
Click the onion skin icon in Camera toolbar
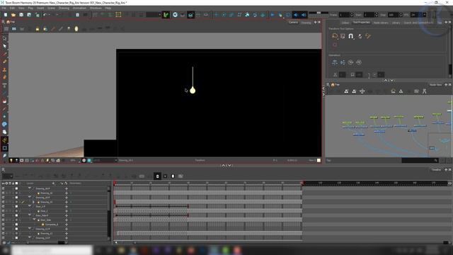pyautogui.click(x=76, y=28)
